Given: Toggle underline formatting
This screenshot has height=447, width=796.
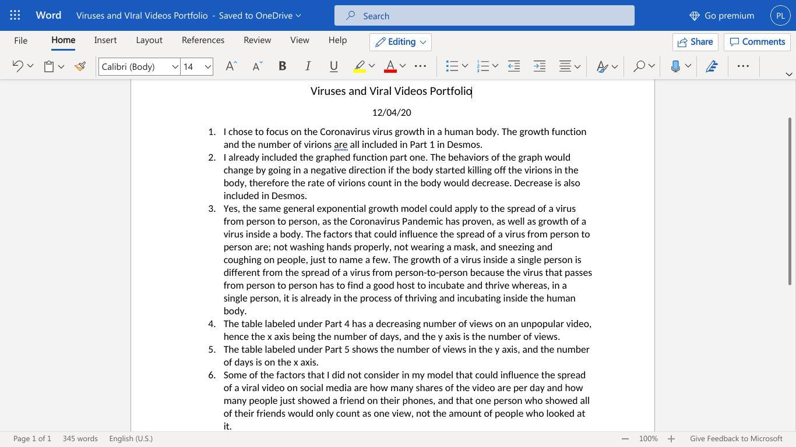Looking at the screenshot, I should click(334, 66).
